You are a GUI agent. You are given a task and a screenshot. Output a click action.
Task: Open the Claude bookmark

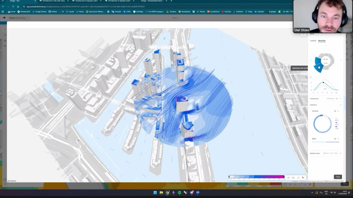[70, 12]
